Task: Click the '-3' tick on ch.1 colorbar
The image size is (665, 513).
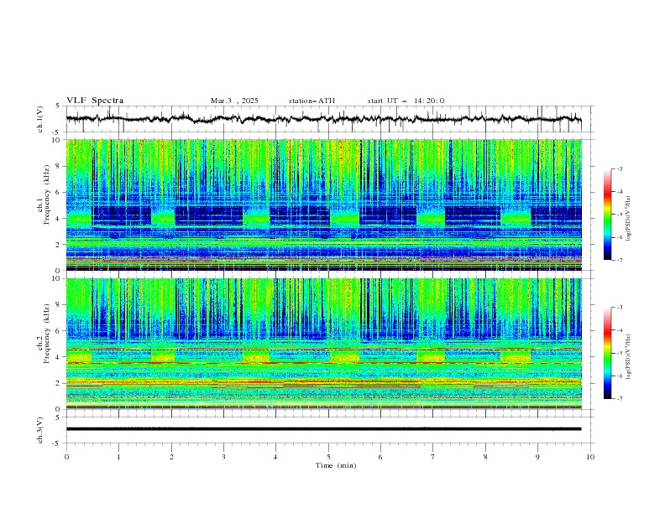Action: [x=619, y=168]
